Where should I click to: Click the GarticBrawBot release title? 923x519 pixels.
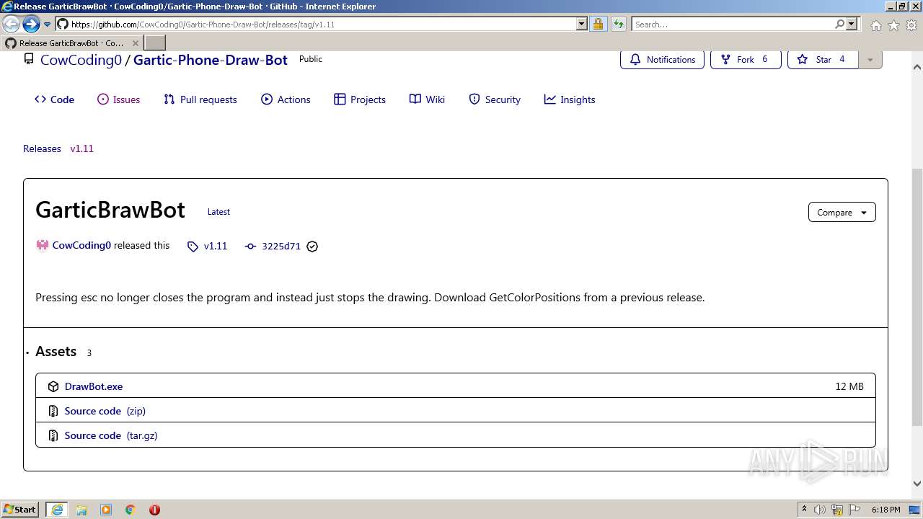point(110,210)
